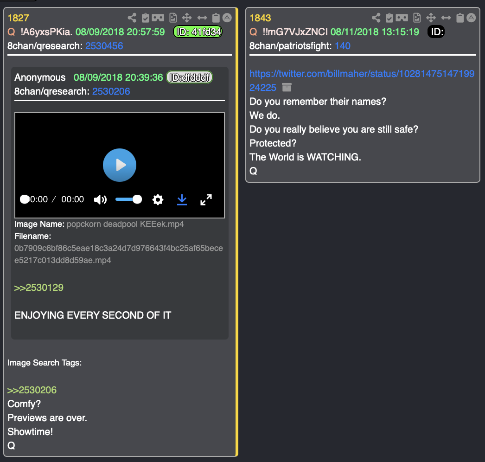
Task: Share post 1843 using the share icon
Action: tap(376, 18)
